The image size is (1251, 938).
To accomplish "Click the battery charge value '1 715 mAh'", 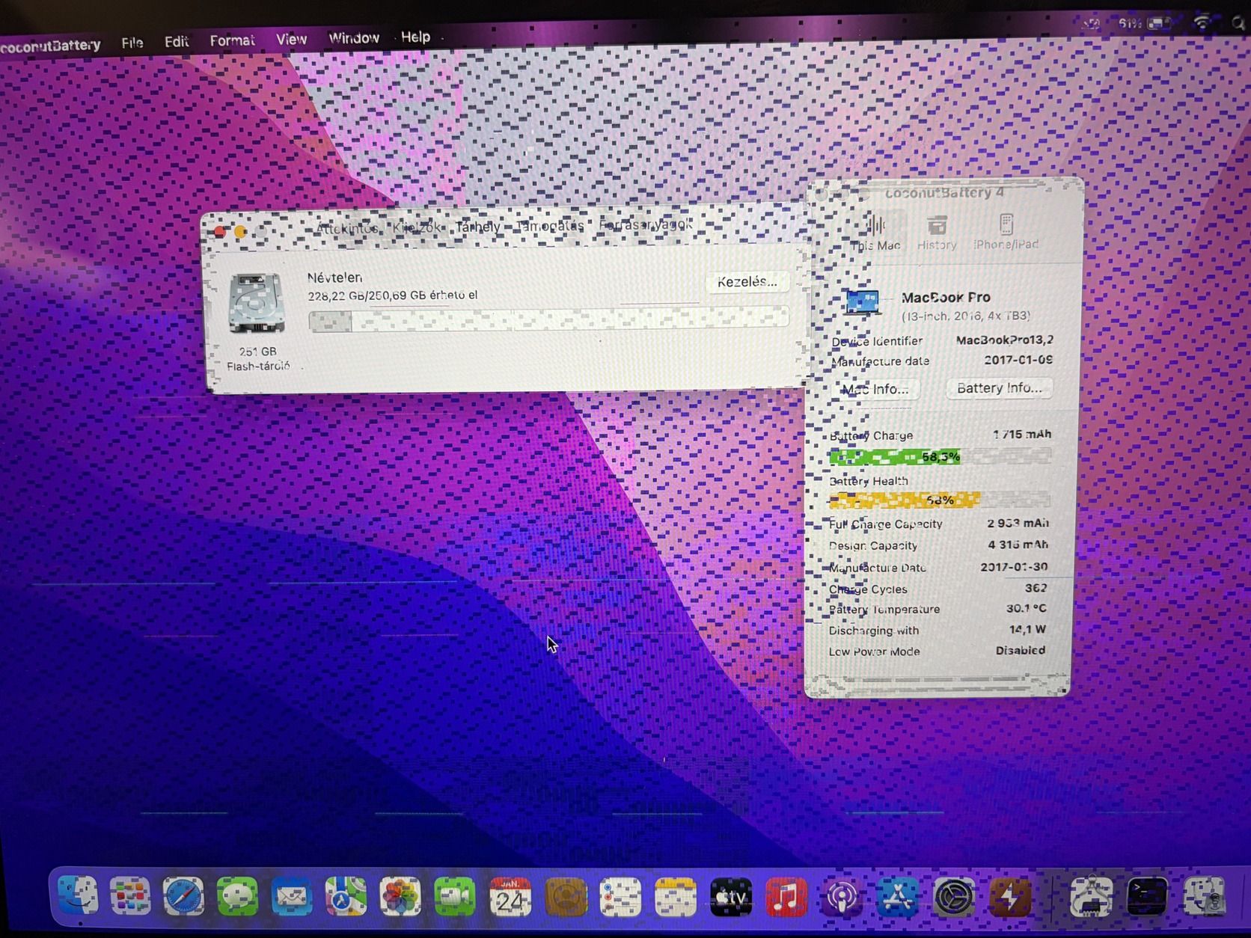I will click(1022, 434).
